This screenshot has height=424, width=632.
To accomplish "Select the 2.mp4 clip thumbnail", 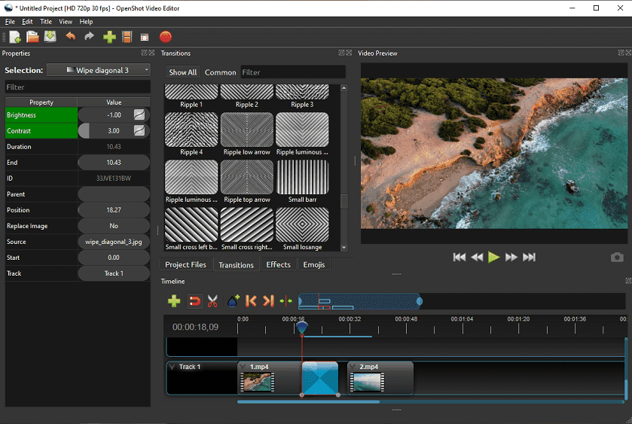I will pos(367,383).
